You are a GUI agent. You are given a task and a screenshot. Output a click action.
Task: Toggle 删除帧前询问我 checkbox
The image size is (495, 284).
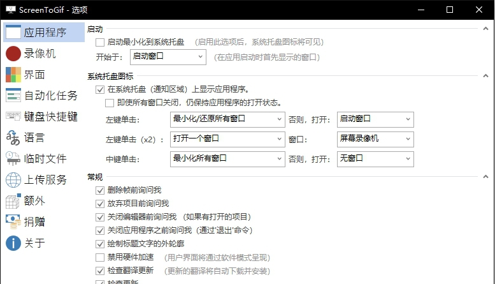coord(100,190)
